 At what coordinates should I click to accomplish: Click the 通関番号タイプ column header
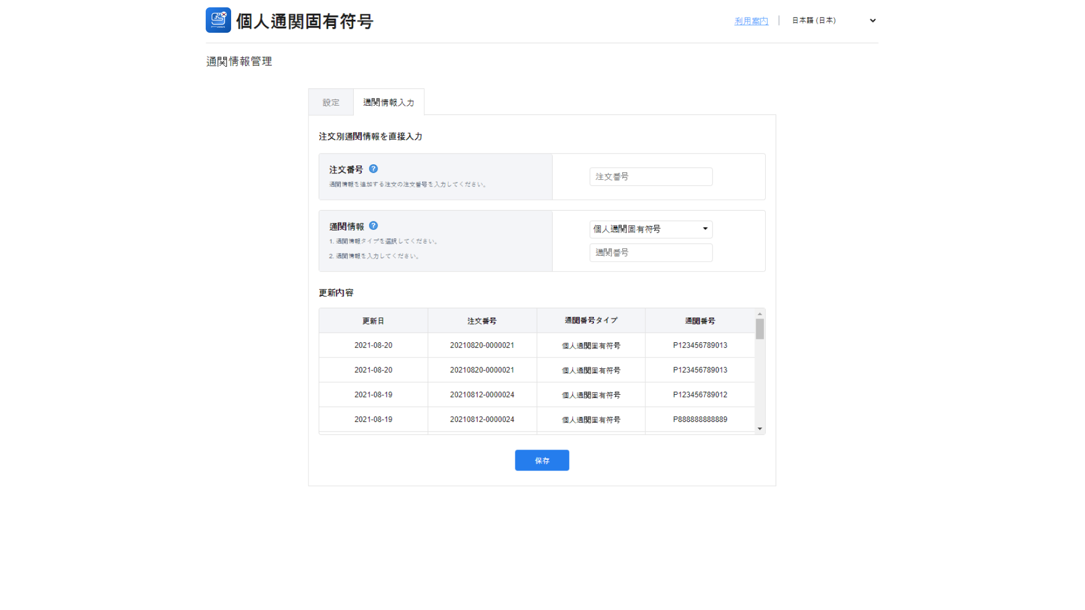pyautogui.click(x=591, y=320)
